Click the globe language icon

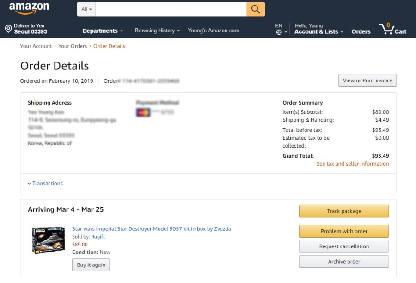point(279,32)
